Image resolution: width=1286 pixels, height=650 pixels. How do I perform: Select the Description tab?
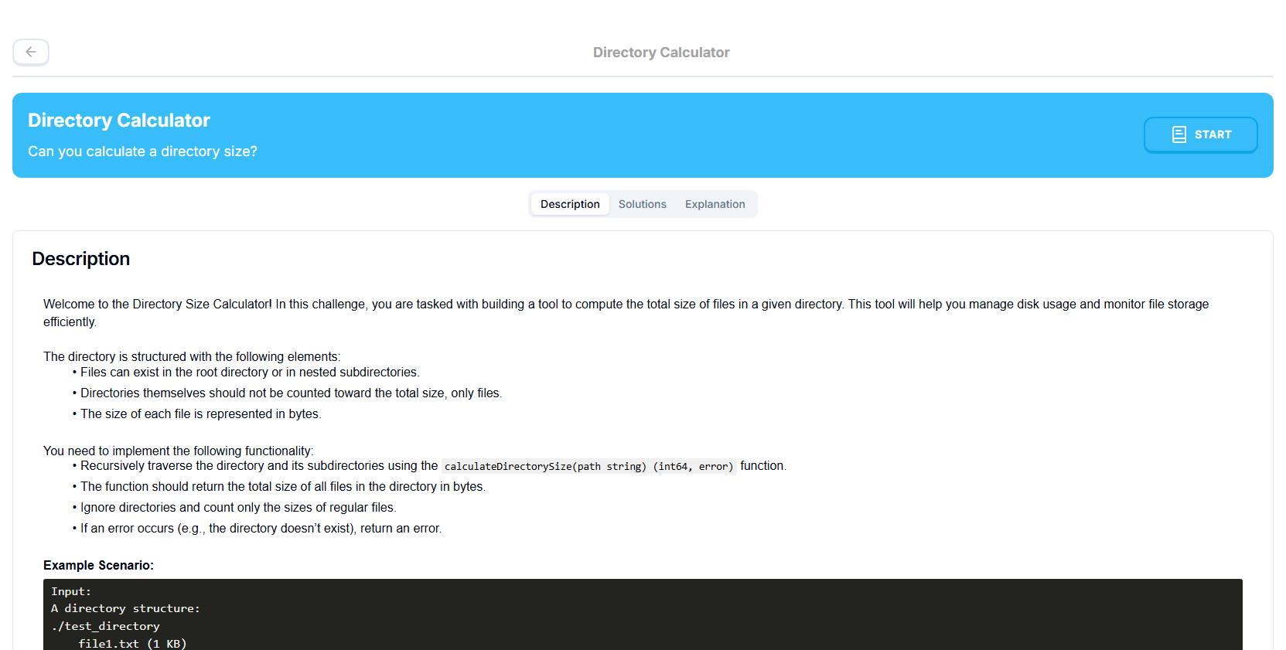pyautogui.click(x=570, y=204)
